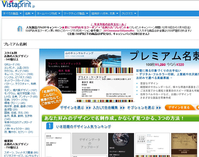Open パターン、テクスチャー、和柄 category
199x157 pixels.
tap(20, 85)
